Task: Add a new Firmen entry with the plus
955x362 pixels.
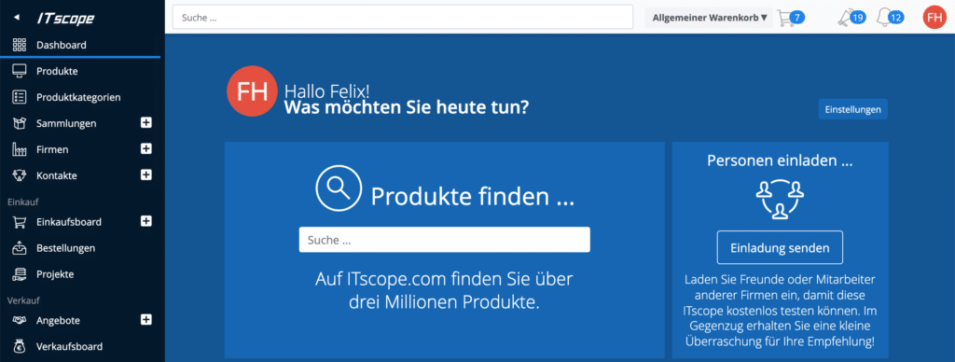Action: [146, 148]
